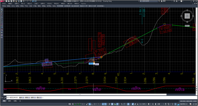The height and width of the screenshot is (106, 198).
Task: Open the 文件(F) menu
Action: [x=4, y=4]
